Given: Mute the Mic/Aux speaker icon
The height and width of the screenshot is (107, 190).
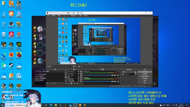Looking at the screenshot, I should [115, 75].
